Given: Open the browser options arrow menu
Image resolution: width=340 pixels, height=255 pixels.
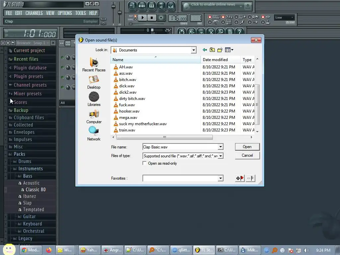Looking at the screenshot, I should click(x=3, y=43).
